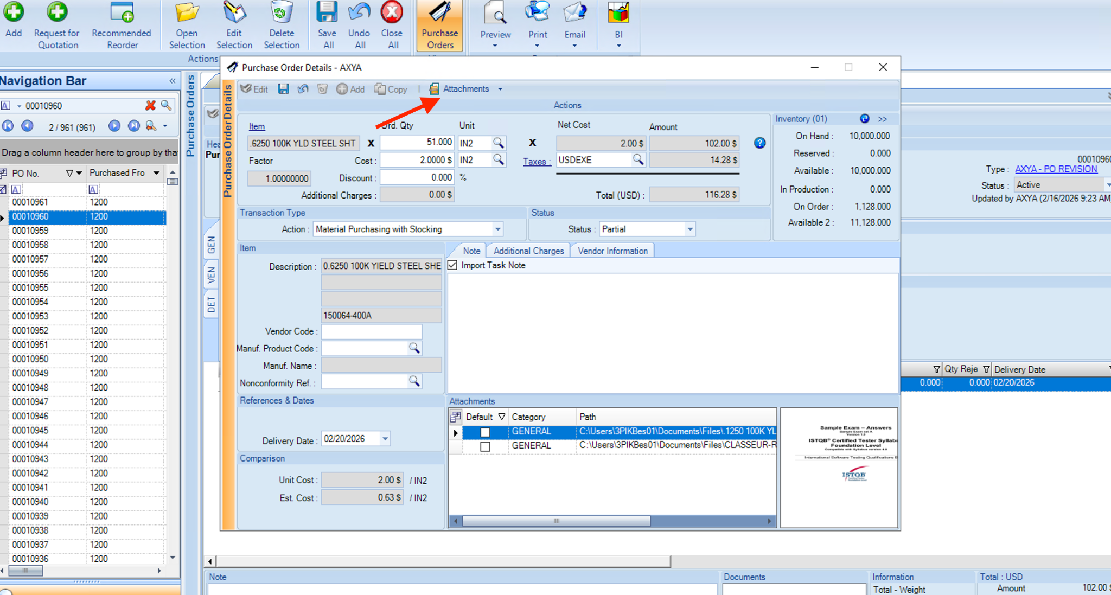This screenshot has width=1111, height=595.
Task: Click the AXYA - PO REVISION link
Action: click(1056, 169)
